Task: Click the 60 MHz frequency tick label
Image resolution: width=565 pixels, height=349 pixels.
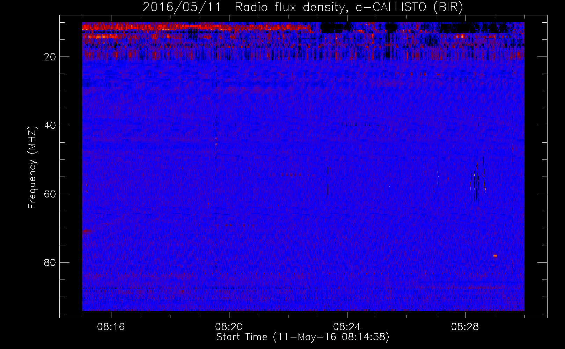Action: click(50, 194)
